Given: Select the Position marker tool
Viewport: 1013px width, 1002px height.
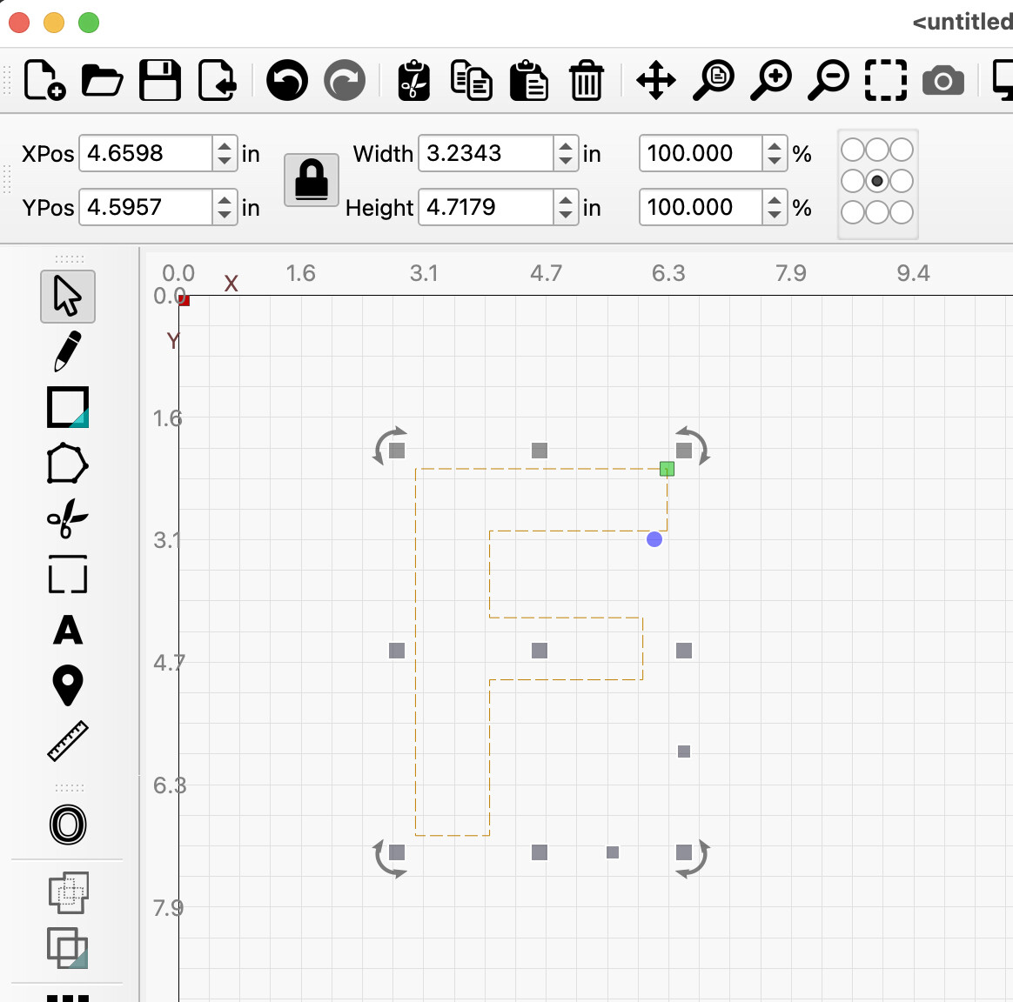Looking at the screenshot, I should [68, 685].
